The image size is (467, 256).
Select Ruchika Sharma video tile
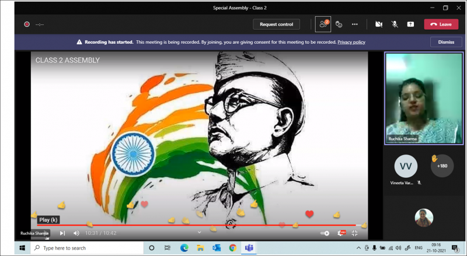coord(424,98)
